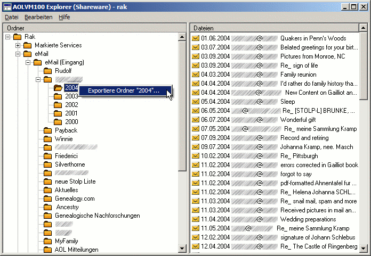
Task: Collapse the Rak root node
Action: coord(8,37)
